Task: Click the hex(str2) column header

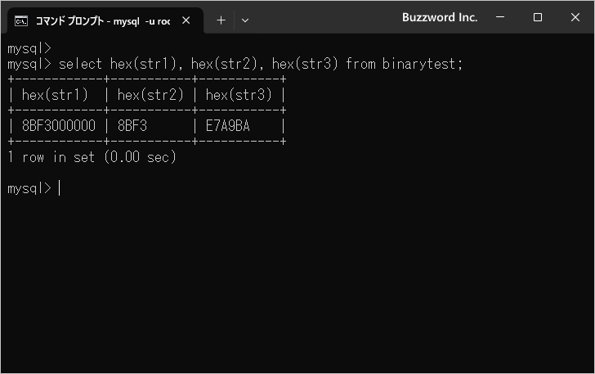Action: (150, 95)
